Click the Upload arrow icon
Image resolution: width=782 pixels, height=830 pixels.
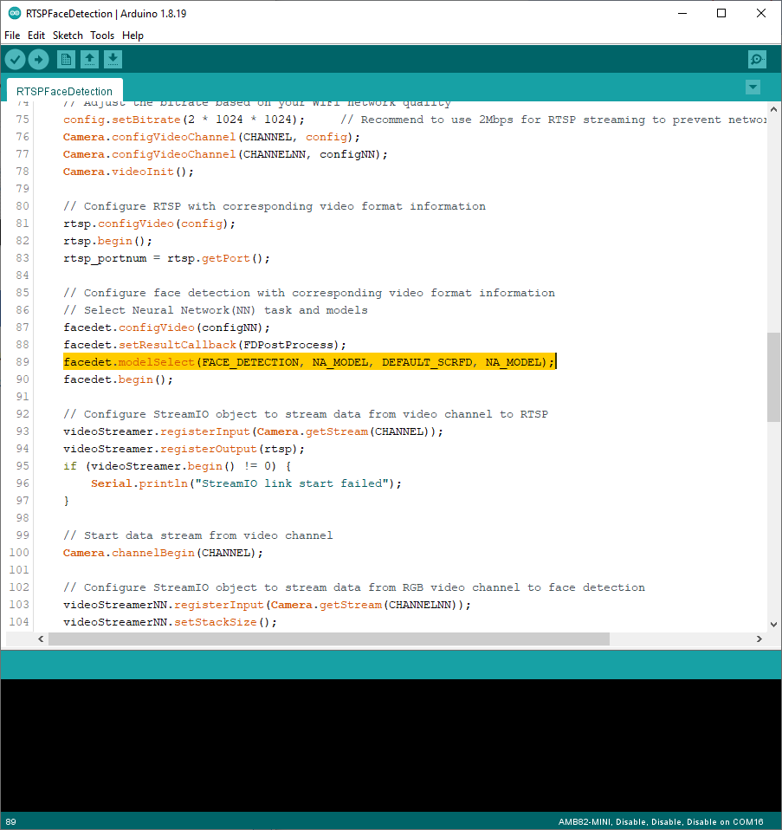tap(38, 59)
